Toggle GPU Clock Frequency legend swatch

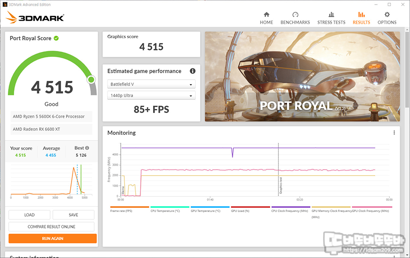tap(372, 207)
